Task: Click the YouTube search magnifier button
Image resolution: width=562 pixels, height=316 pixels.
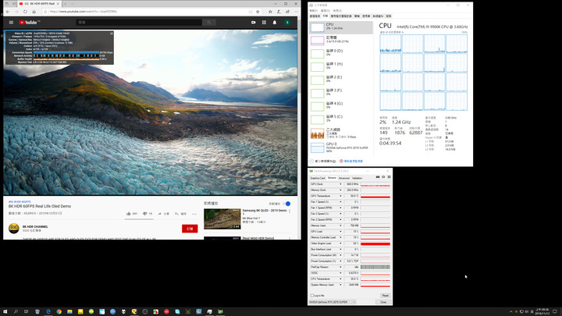Action: 208,22
